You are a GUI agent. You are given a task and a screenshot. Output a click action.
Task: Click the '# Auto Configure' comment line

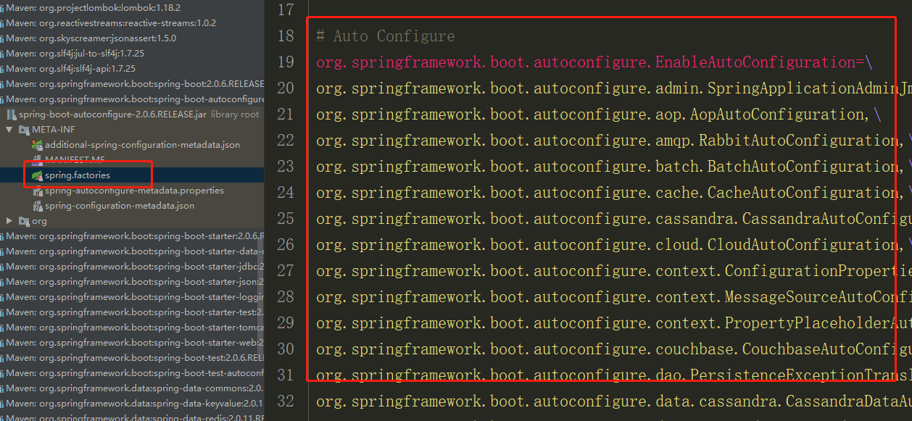(x=386, y=36)
